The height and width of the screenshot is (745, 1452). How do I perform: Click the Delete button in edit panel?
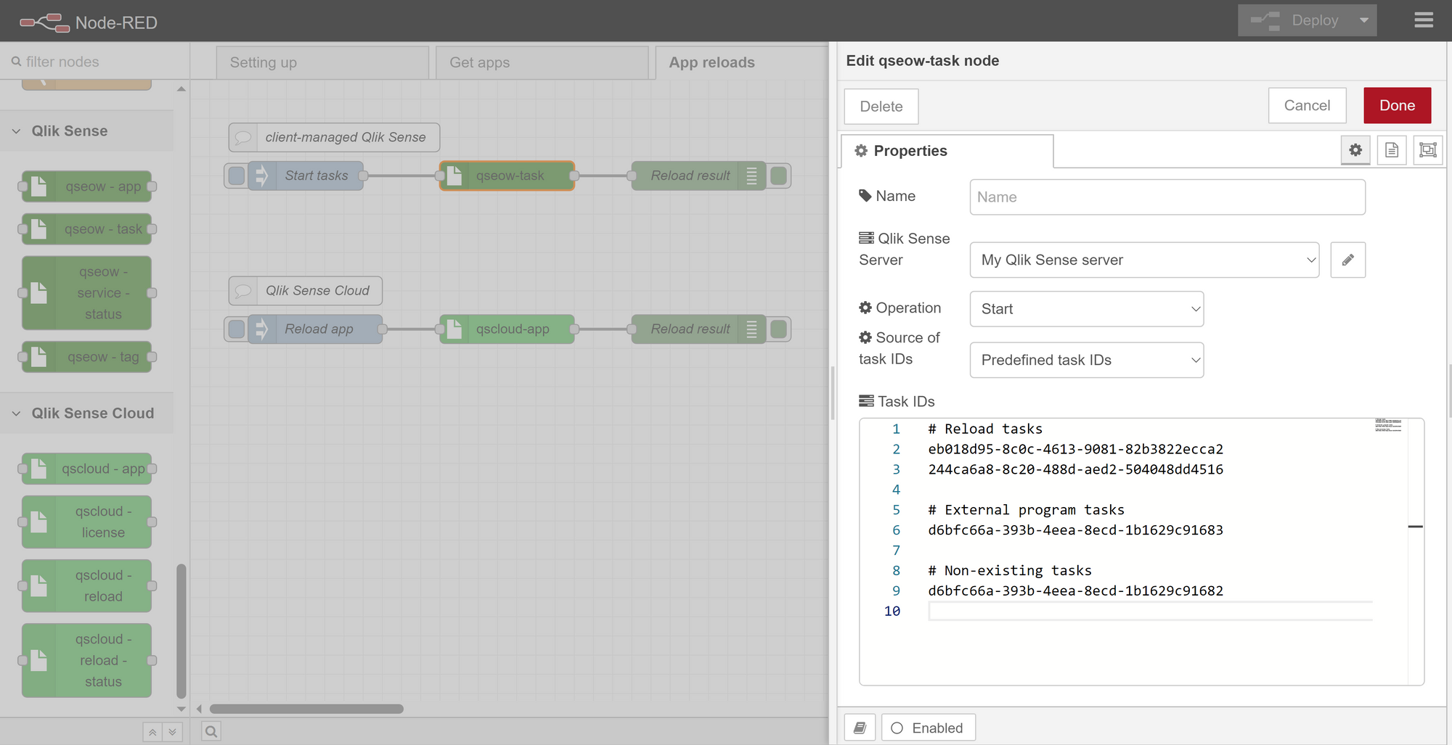[x=881, y=107]
